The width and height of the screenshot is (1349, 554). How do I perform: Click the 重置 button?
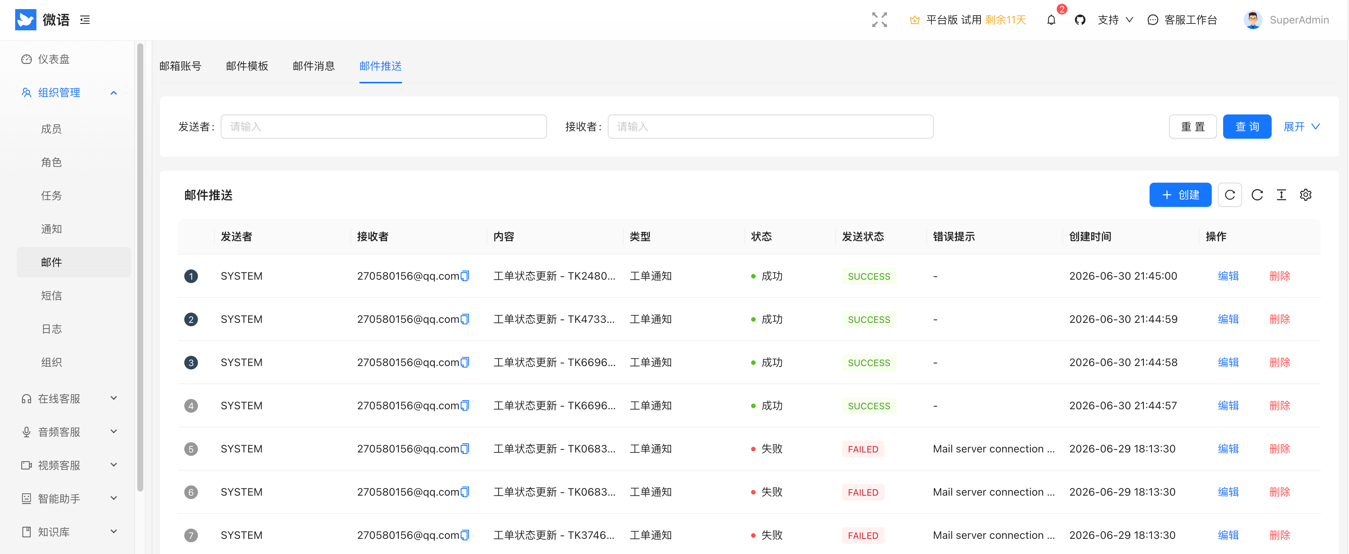point(1193,127)
